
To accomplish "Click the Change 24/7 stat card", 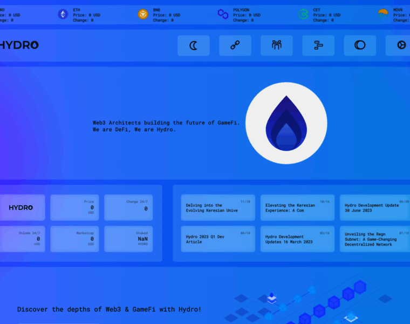I will [x=128, y=207].
